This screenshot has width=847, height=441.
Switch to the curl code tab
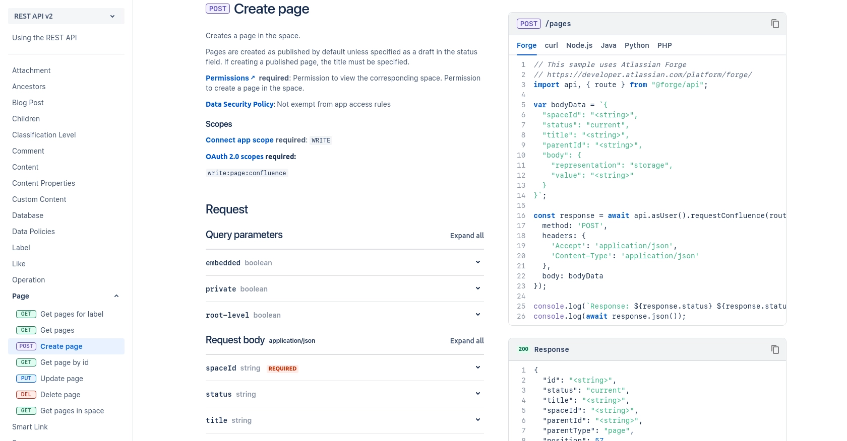(551, 45)
